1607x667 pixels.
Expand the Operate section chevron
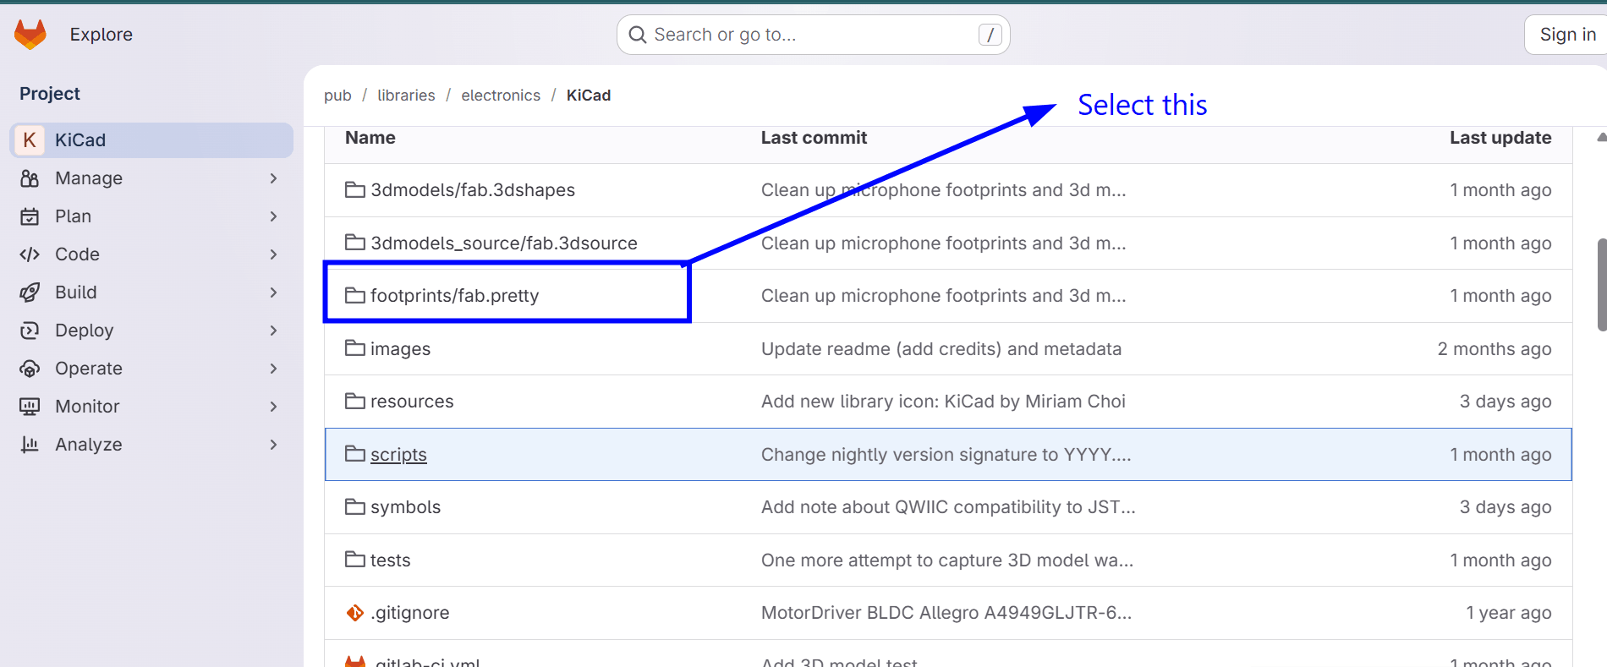pos(273,369)
